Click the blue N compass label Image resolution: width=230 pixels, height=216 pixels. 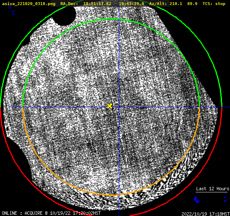[10, 7]
